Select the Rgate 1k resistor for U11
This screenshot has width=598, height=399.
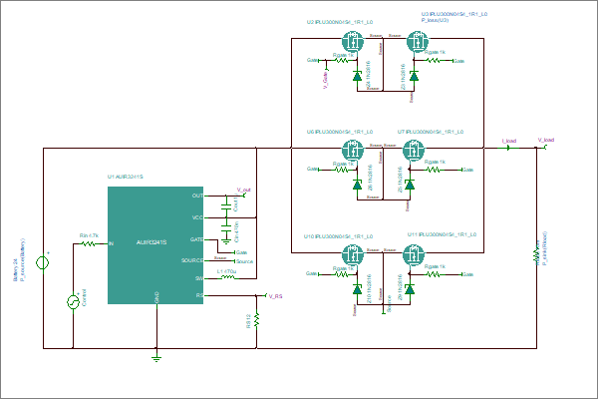tap(433, 274)
